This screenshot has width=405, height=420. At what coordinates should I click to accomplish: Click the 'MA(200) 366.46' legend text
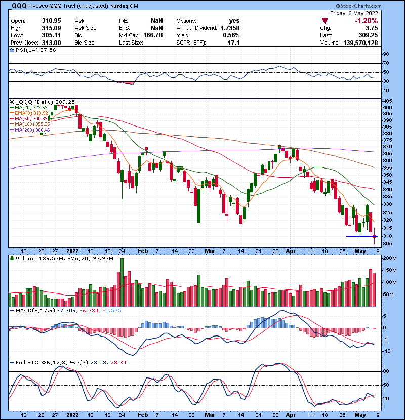click(x=32, y=130)
